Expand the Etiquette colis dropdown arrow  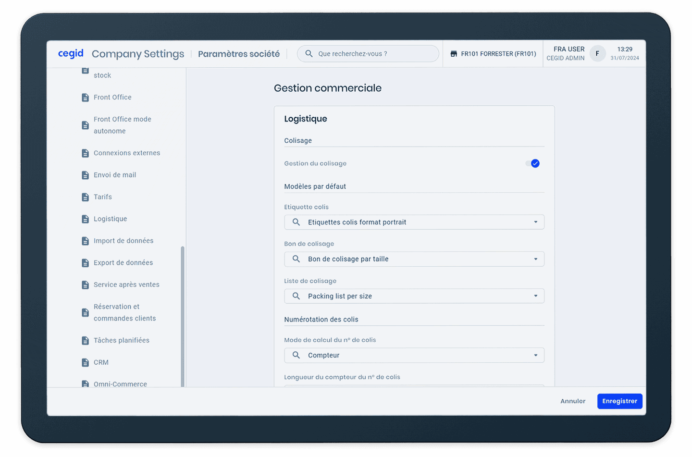535,222
